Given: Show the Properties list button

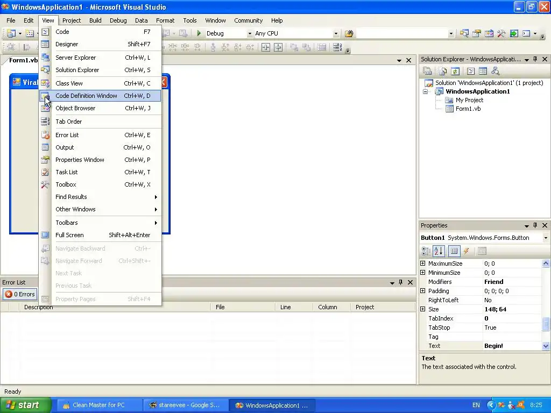Looking at the screenshot, I should [x=454, y=251].
